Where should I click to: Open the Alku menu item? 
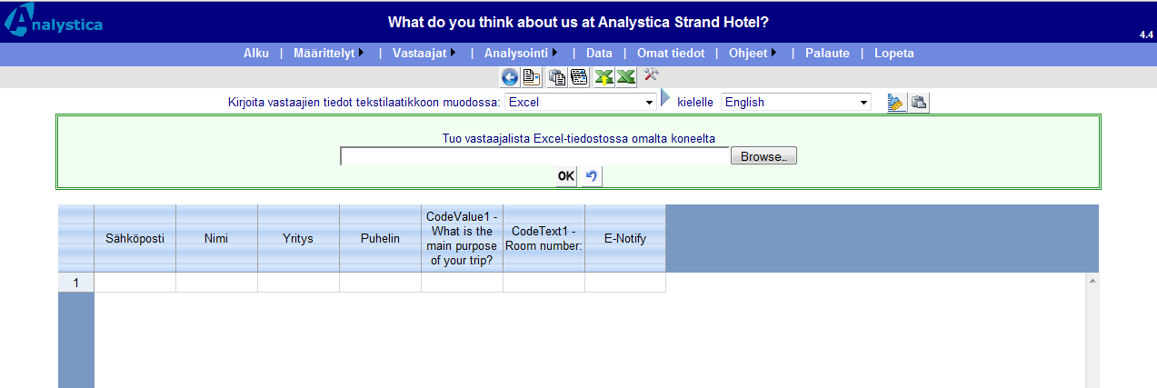click(x=256, y=53)
